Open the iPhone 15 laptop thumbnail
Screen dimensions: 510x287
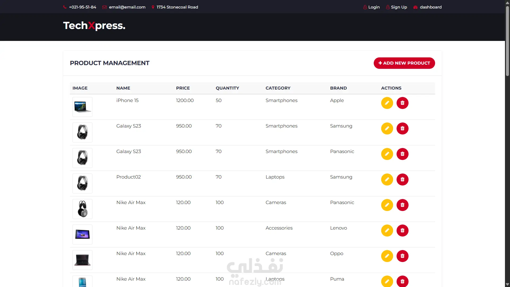coord(82,107)
